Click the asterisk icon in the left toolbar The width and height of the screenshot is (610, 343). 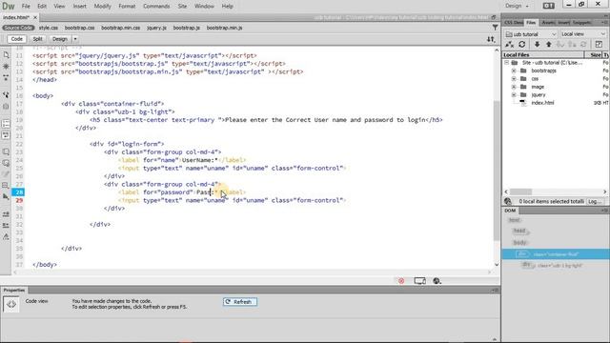(x=6, y=67)
